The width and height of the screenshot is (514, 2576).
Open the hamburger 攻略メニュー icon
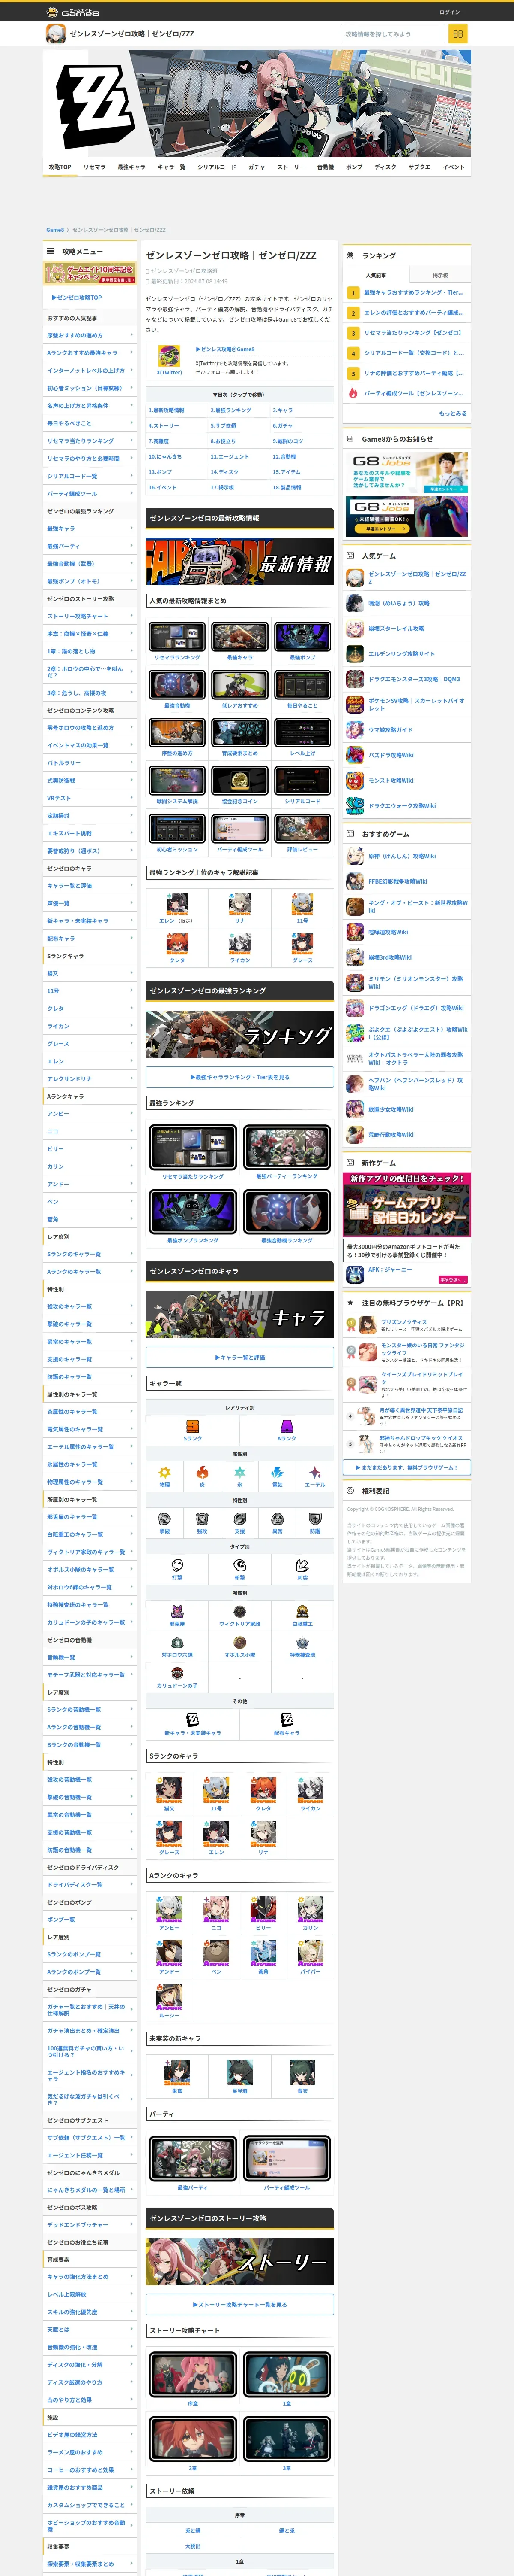click(x=50, y=251)
